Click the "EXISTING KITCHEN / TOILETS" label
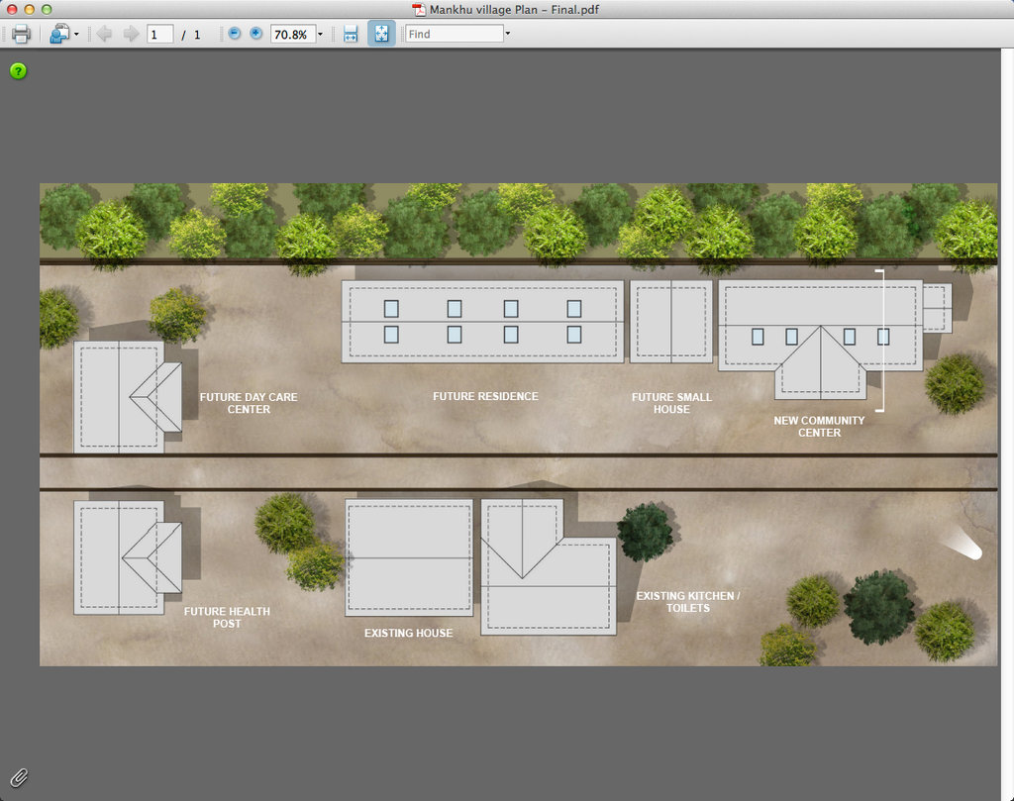The height and width of the screenshot is (801, 1014). pos(688,602)
